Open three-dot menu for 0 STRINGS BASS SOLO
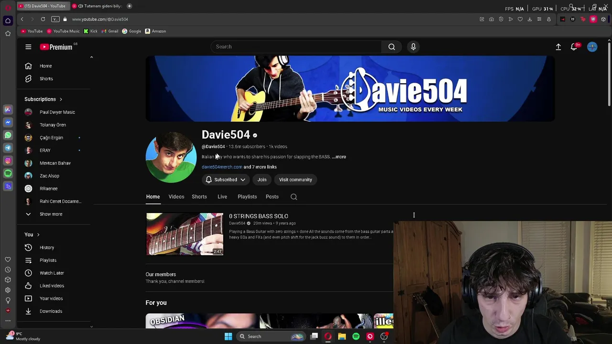This screenshot has height=344, width=612. point(414,215)
